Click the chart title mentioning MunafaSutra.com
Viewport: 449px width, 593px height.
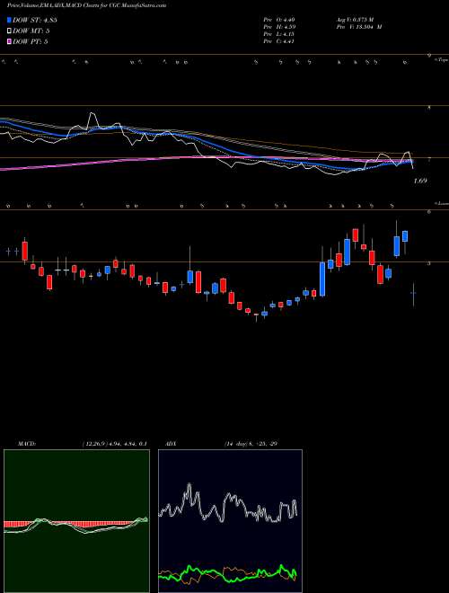(x=86, y=5)
